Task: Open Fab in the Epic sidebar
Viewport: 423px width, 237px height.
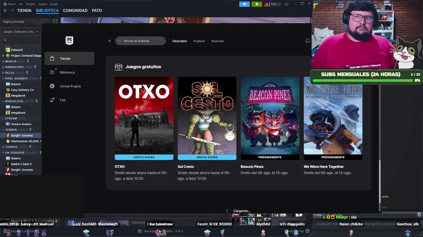Action: tap(69, 100)
